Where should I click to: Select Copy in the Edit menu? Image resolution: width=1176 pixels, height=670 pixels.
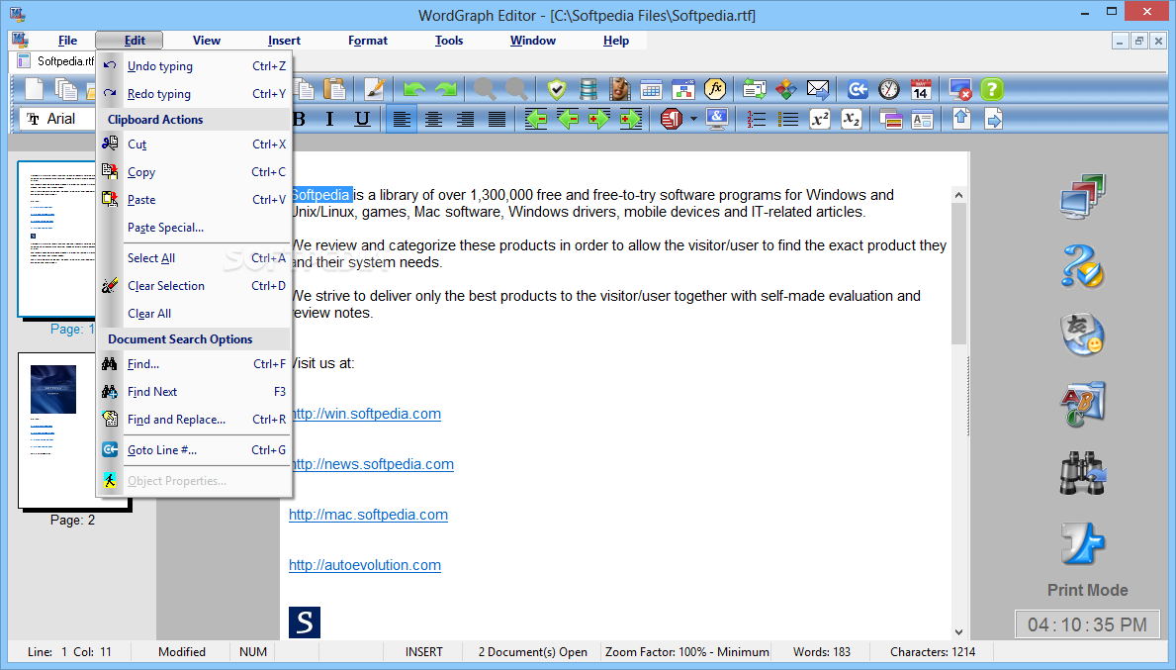coord(194,172)
